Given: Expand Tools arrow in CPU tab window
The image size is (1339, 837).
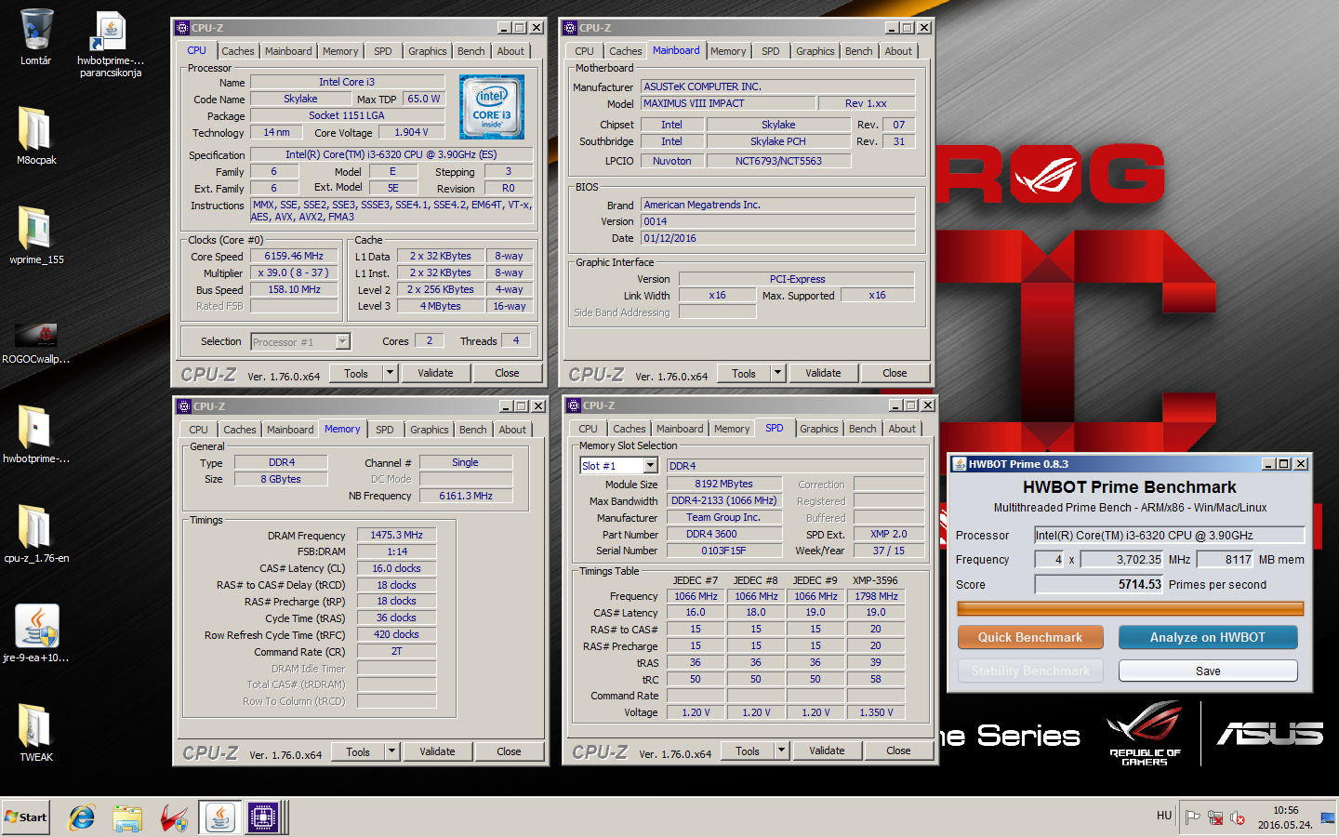Looking at the screenshot, I should (x=391, y=373).
